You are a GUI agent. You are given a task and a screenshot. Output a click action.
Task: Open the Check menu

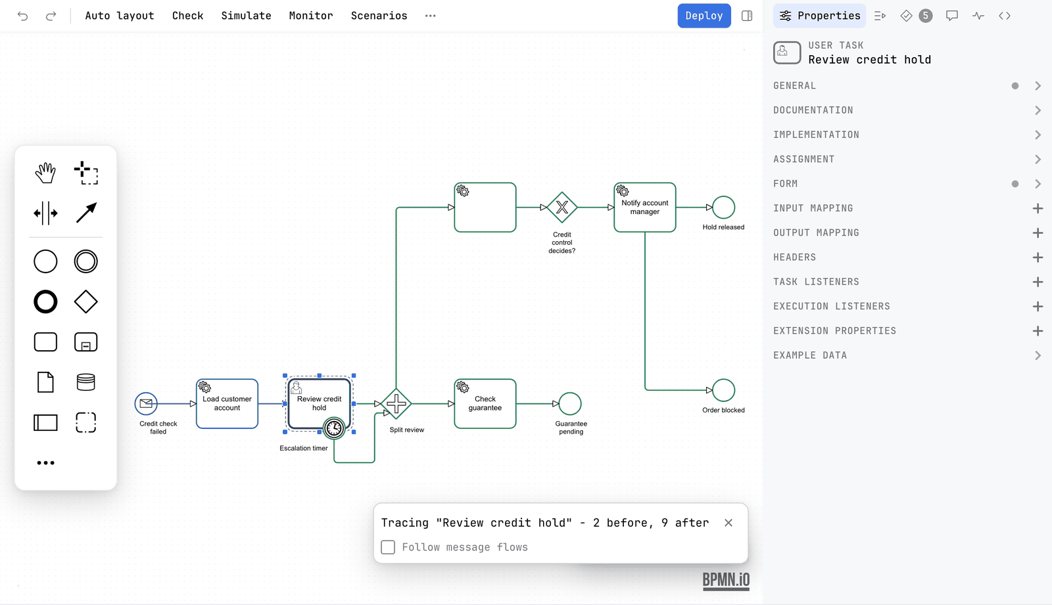click(x=188, y=16)
